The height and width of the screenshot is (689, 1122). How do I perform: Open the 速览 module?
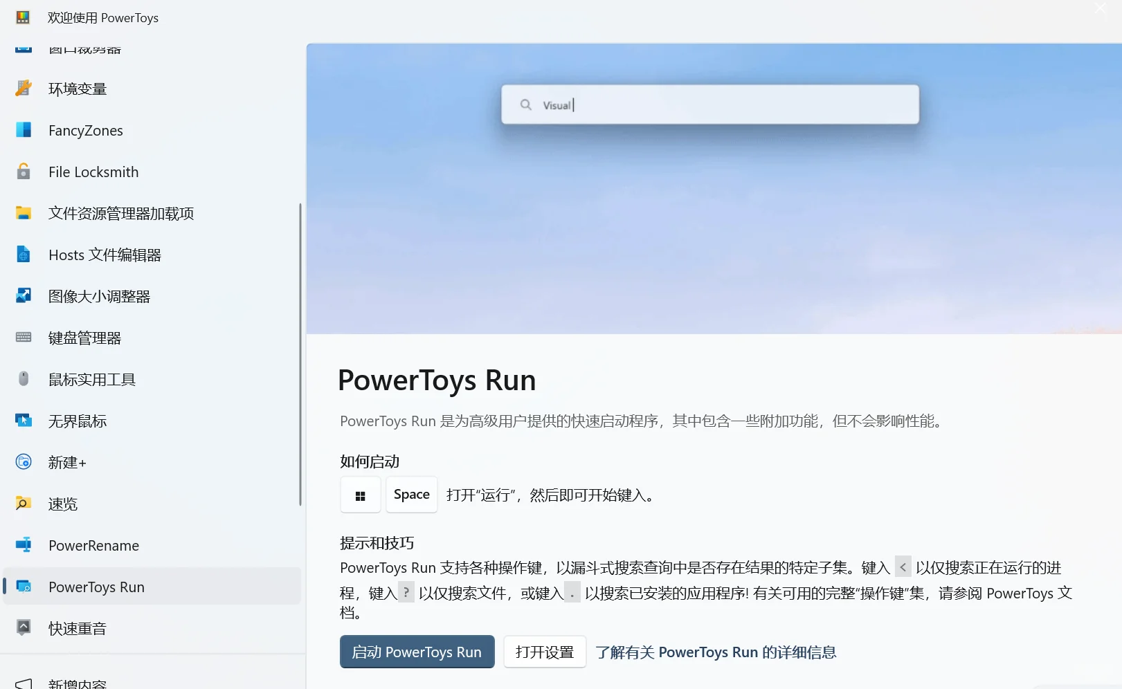[x=62, y=504]
